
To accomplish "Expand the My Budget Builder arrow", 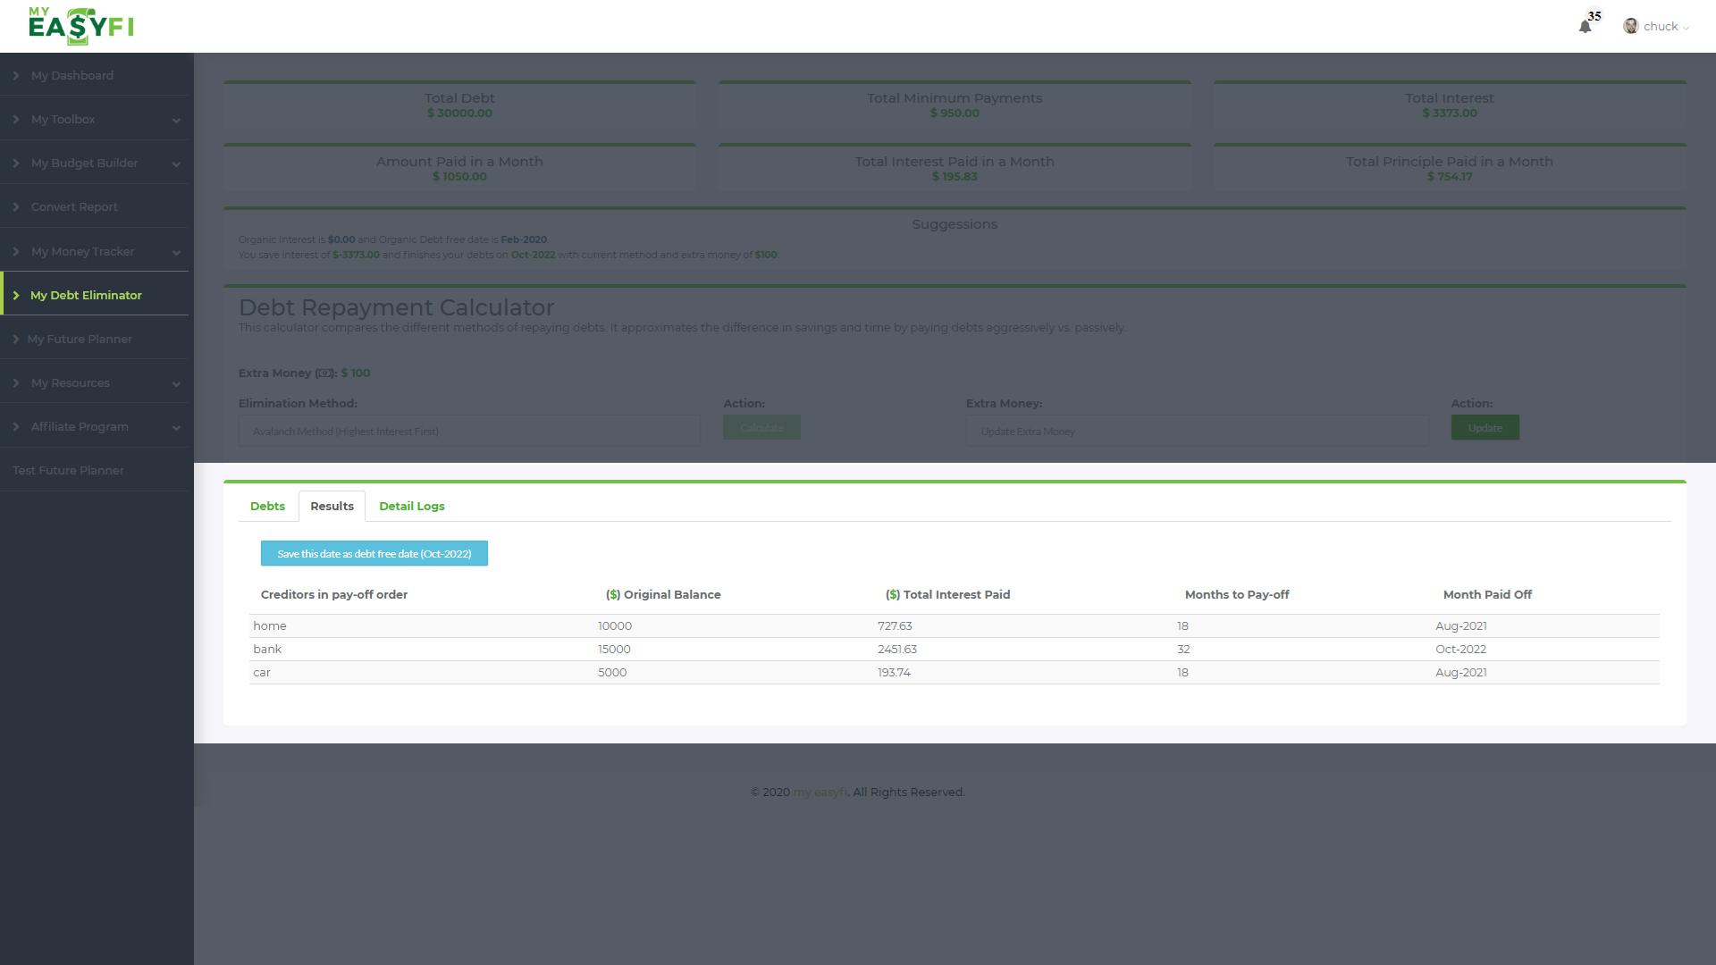I will [176, 164].
